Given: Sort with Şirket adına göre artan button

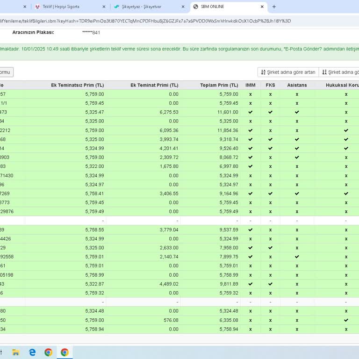Looking at the screenshot, I should (x=288, y=72).
